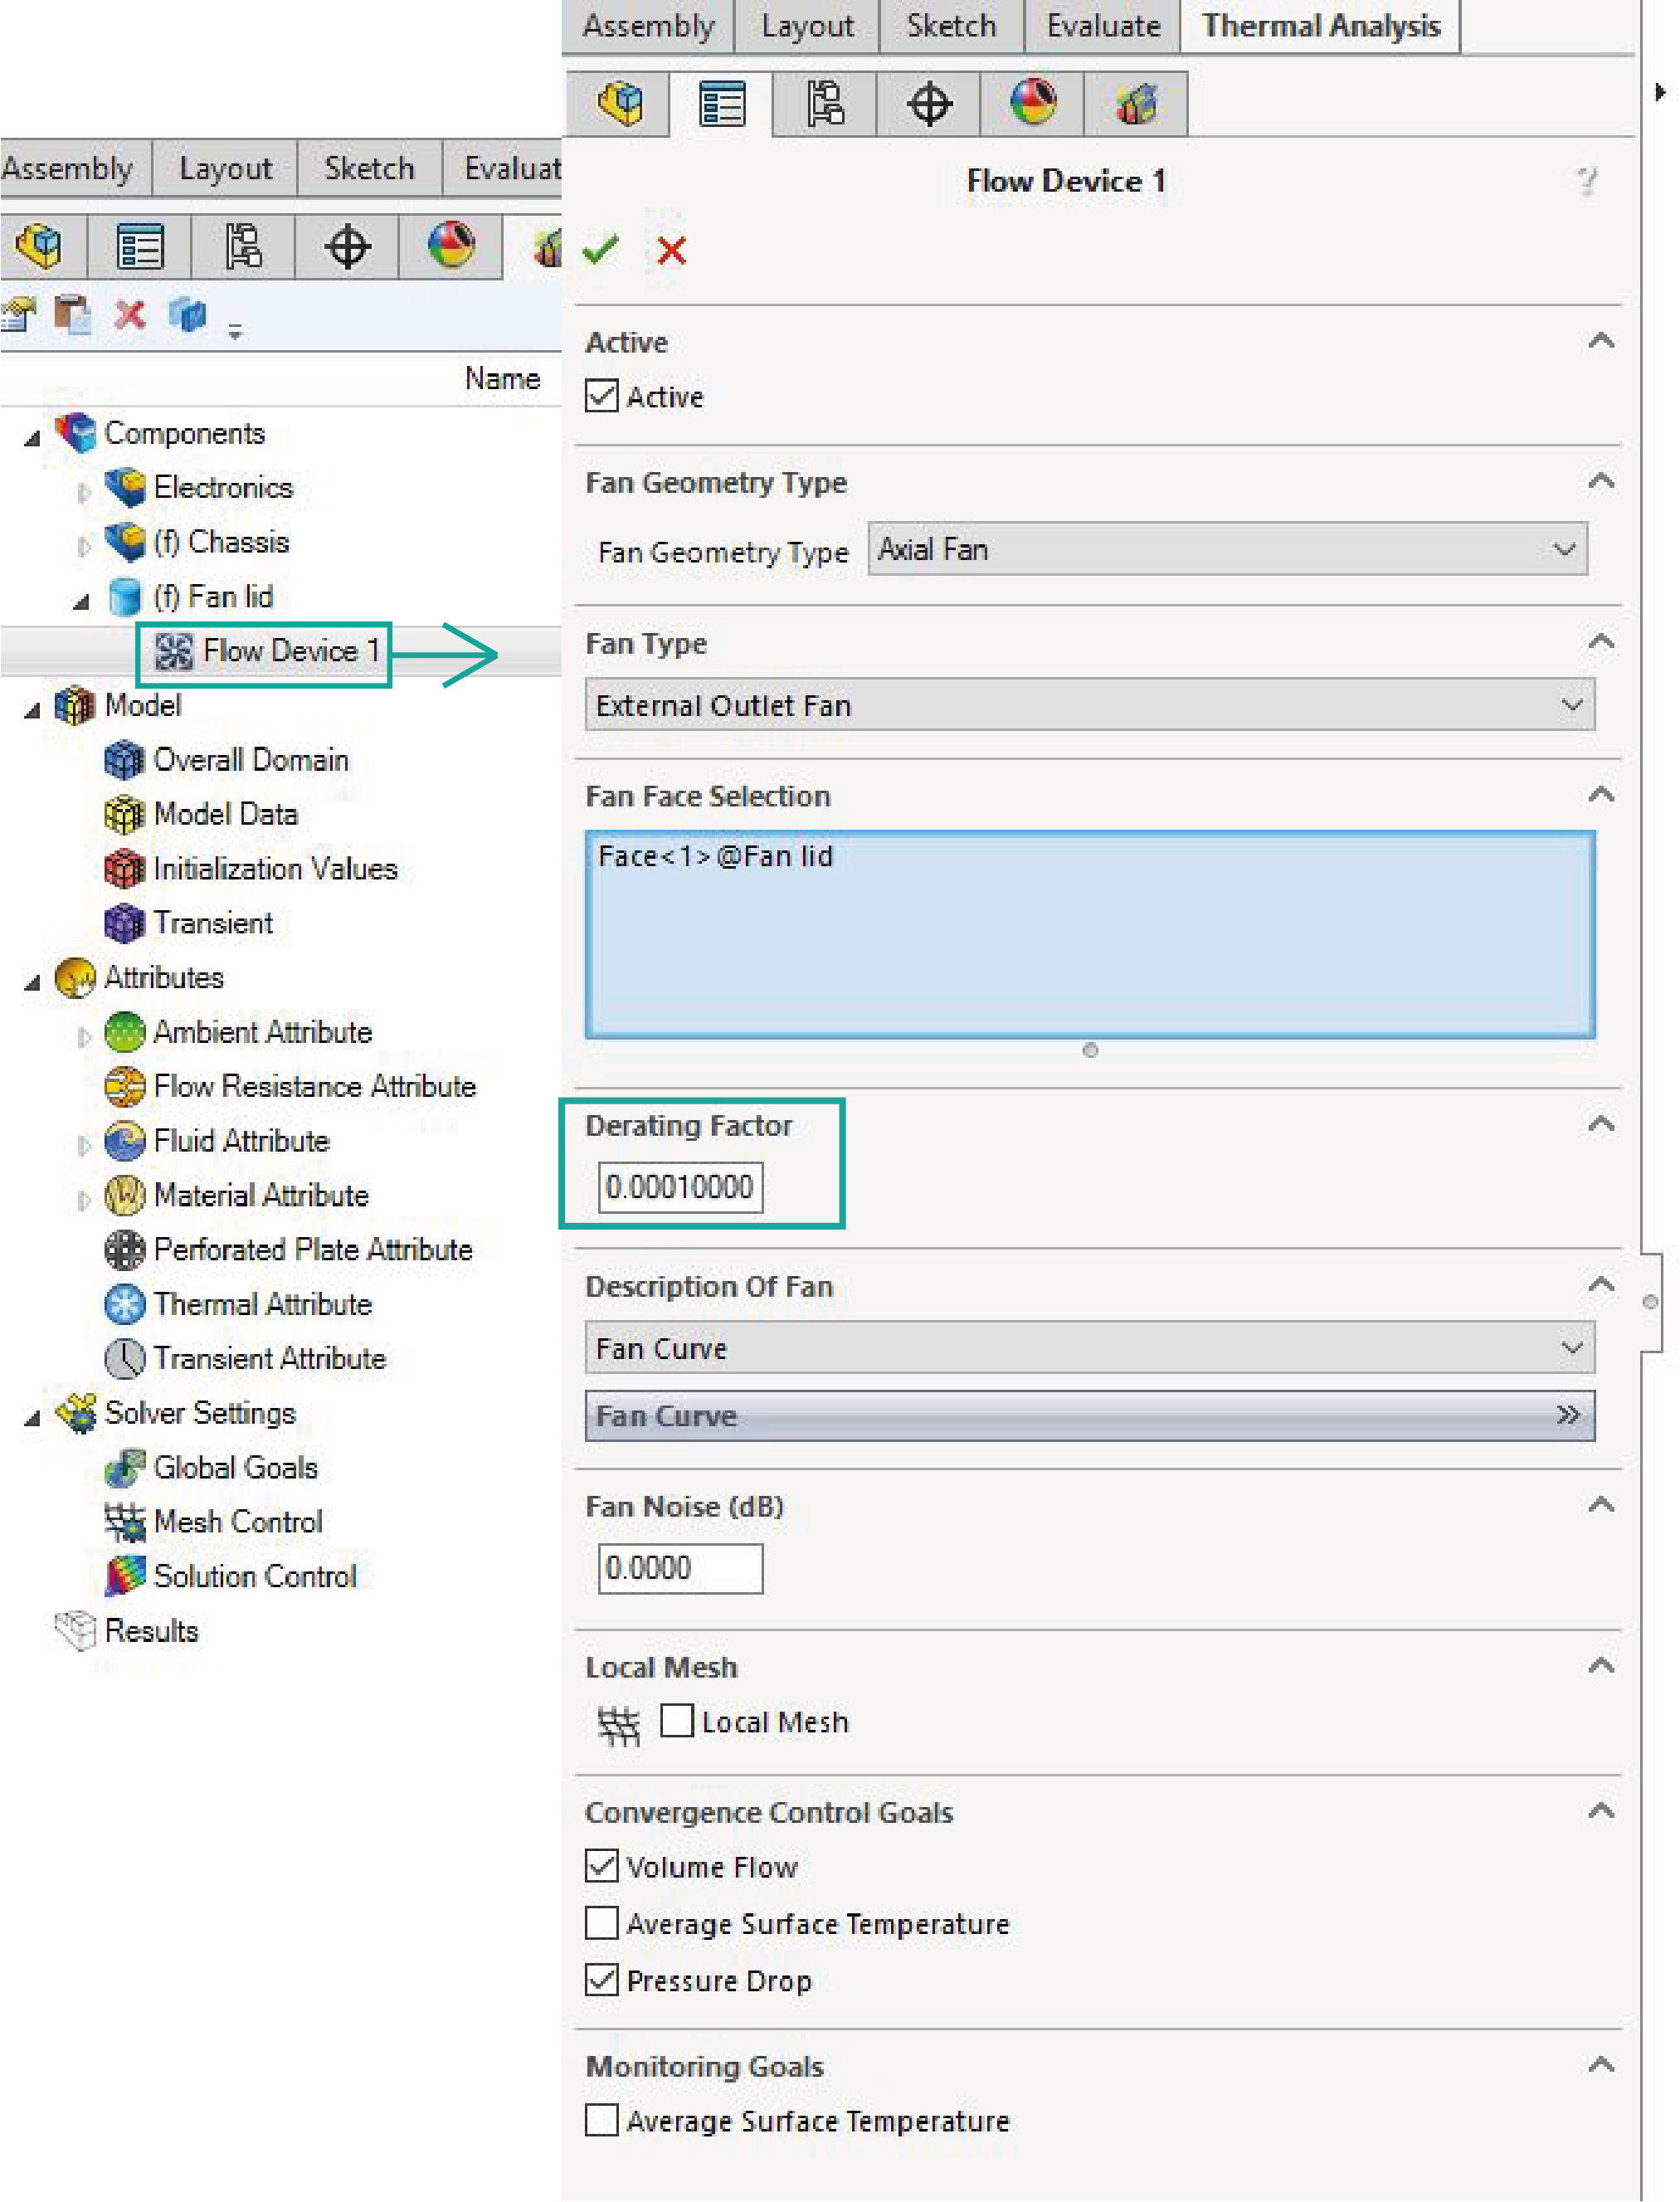Screen dimensions: 1680x2202
Task: Open the Fan Geometry Type dropdown
Action: 1226,549
